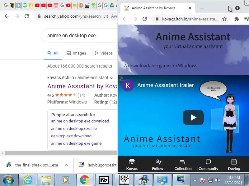Go back in the Yahoo search window
249x186 pixels.
(7, 16)
